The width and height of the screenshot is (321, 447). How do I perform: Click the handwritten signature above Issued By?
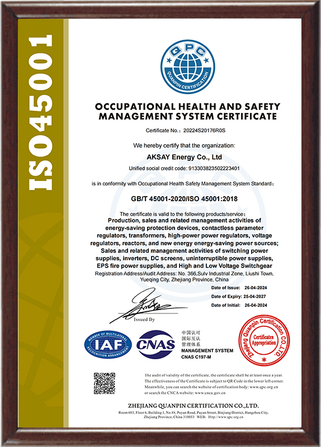148,306
